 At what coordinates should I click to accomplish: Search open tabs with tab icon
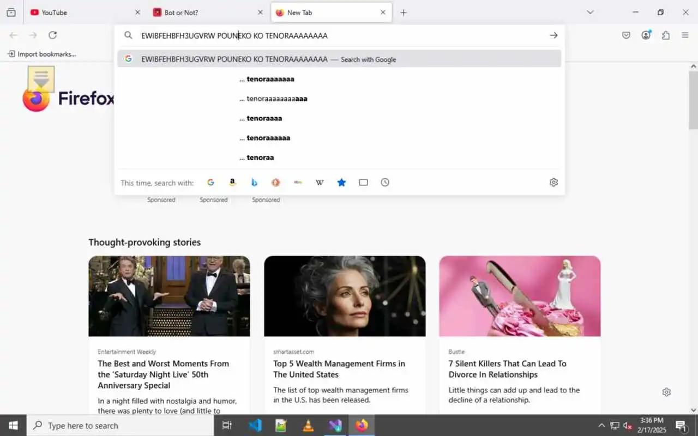click(363, 183)
